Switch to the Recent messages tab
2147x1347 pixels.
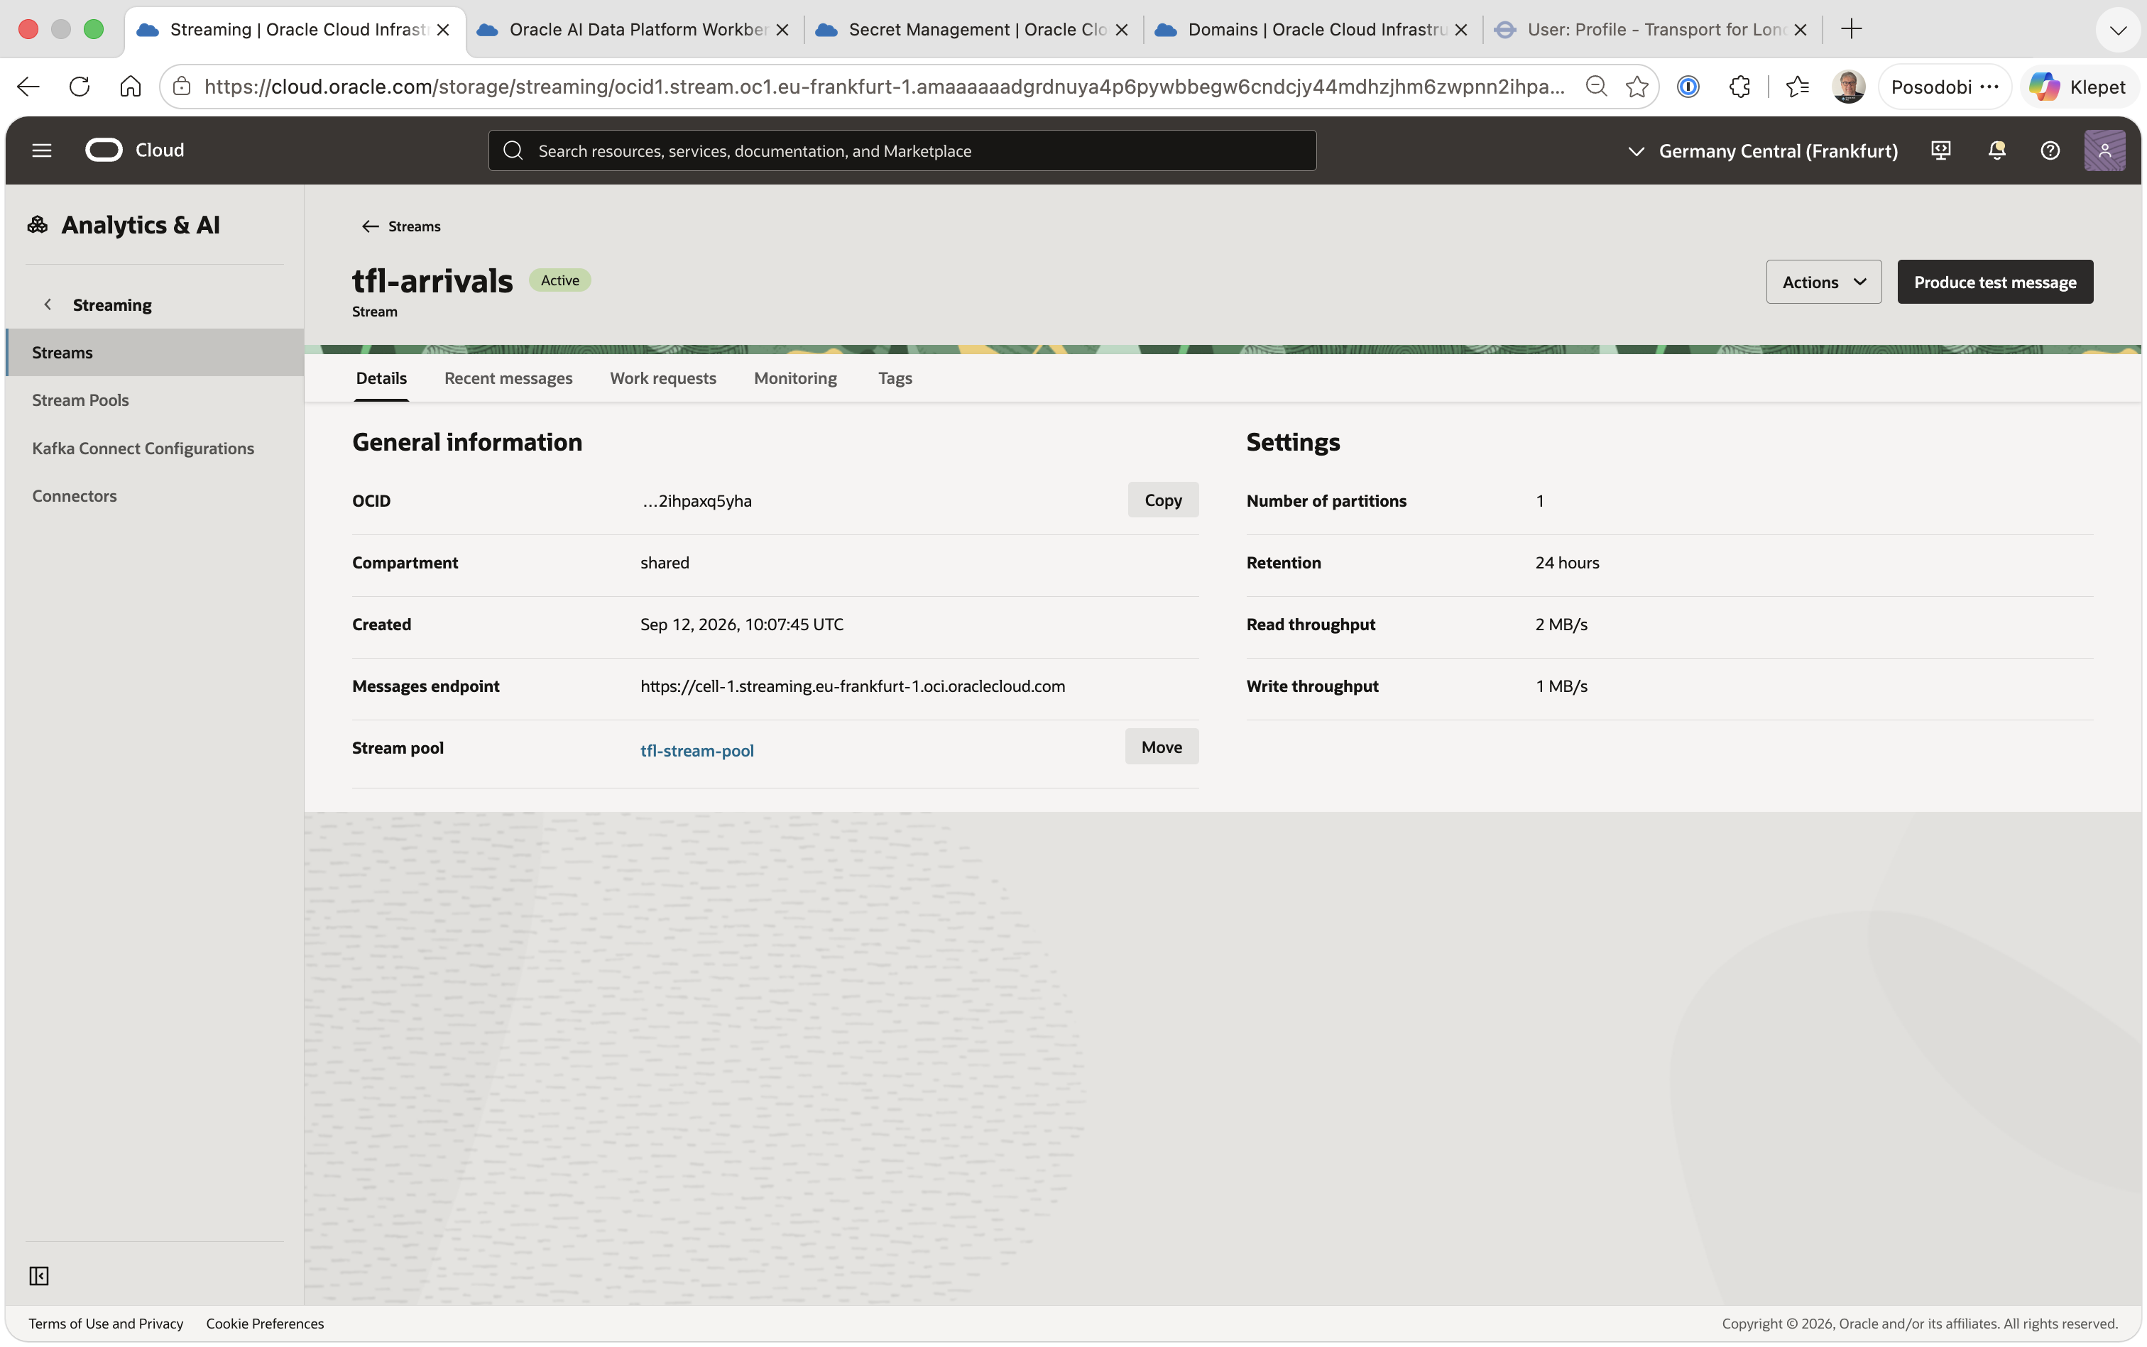tap(508, 378)
